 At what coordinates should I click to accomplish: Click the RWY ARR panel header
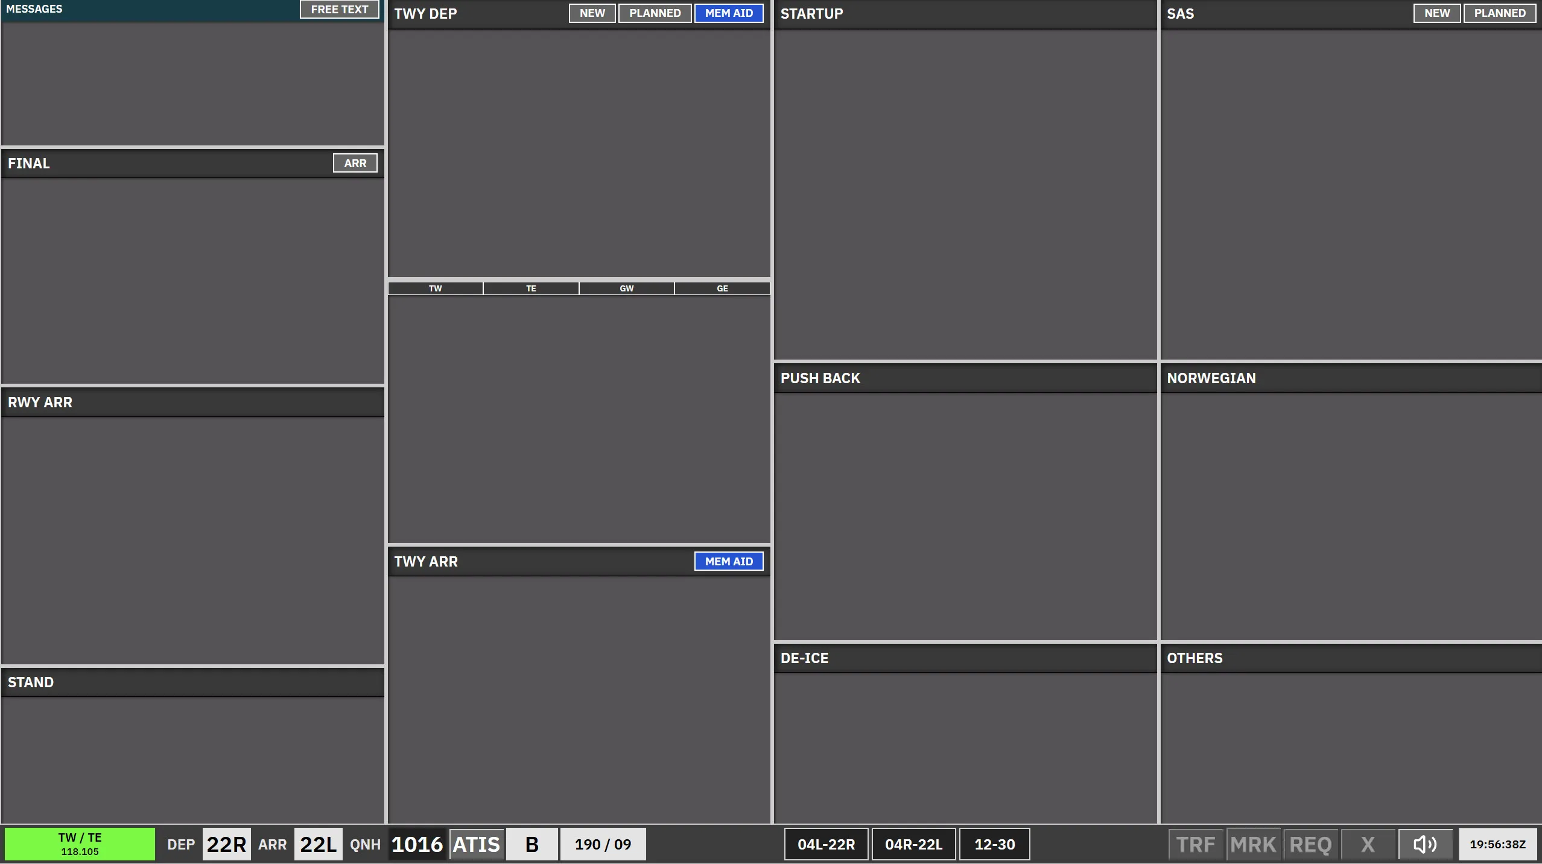pos(193,402)
